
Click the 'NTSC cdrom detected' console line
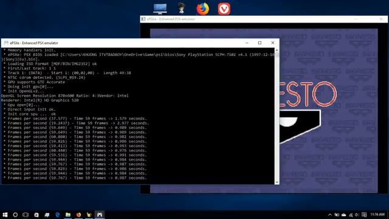coord(44,77)
